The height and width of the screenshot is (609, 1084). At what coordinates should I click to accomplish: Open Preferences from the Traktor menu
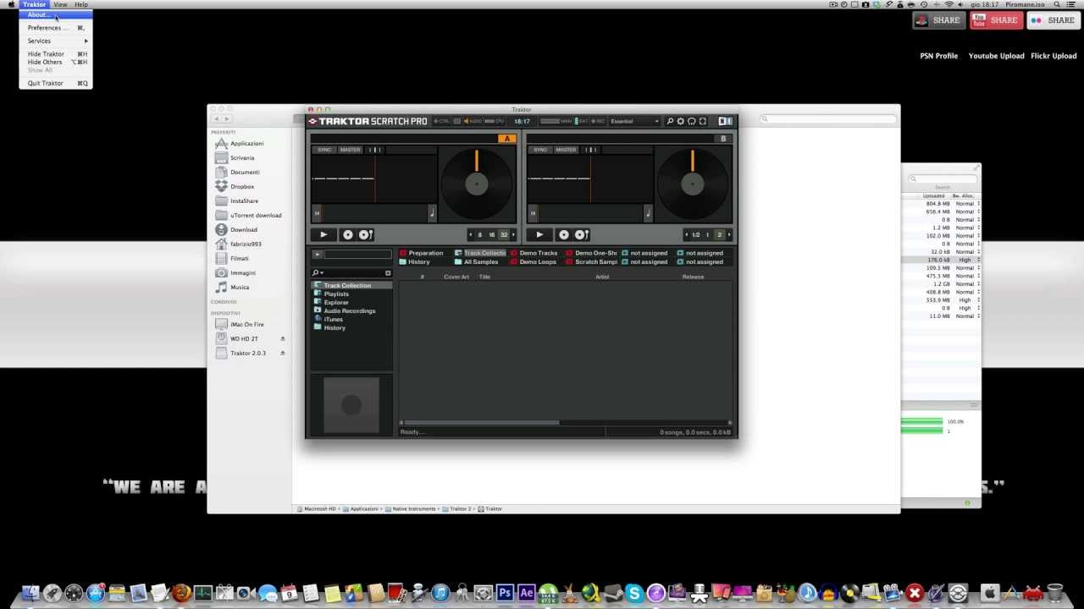pos(56,28)
